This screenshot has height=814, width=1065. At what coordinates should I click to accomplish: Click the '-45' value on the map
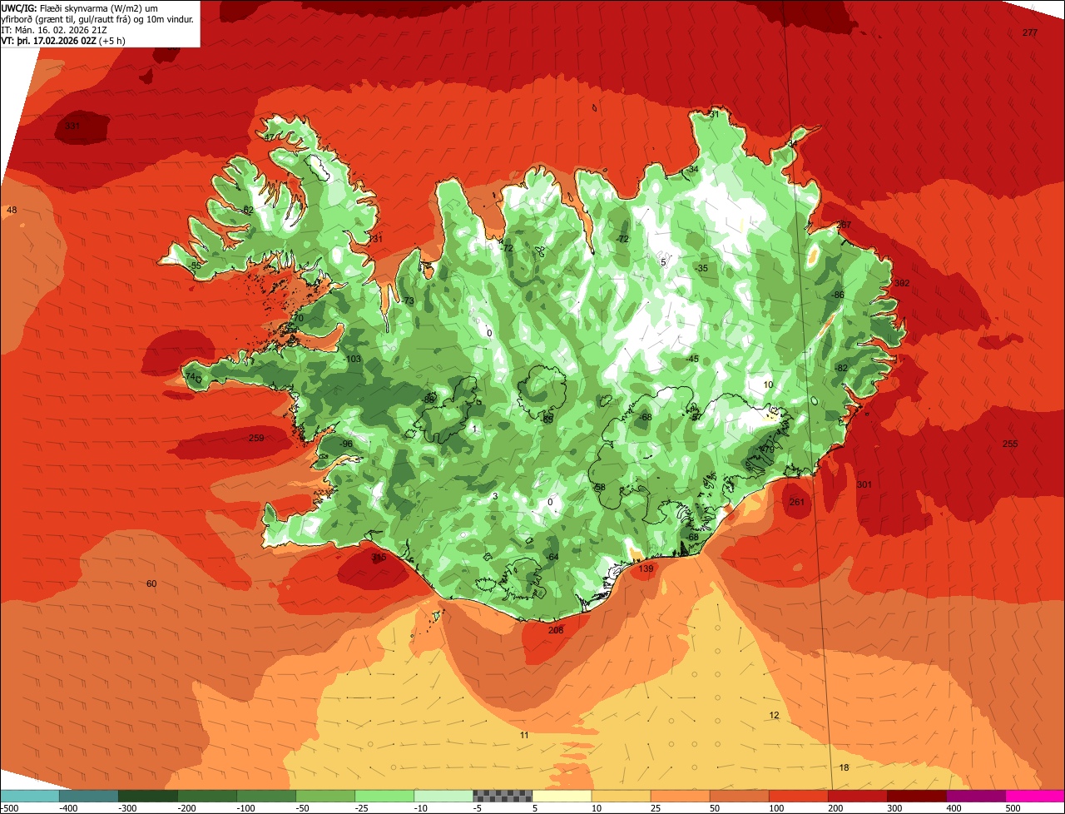(691, 359)
